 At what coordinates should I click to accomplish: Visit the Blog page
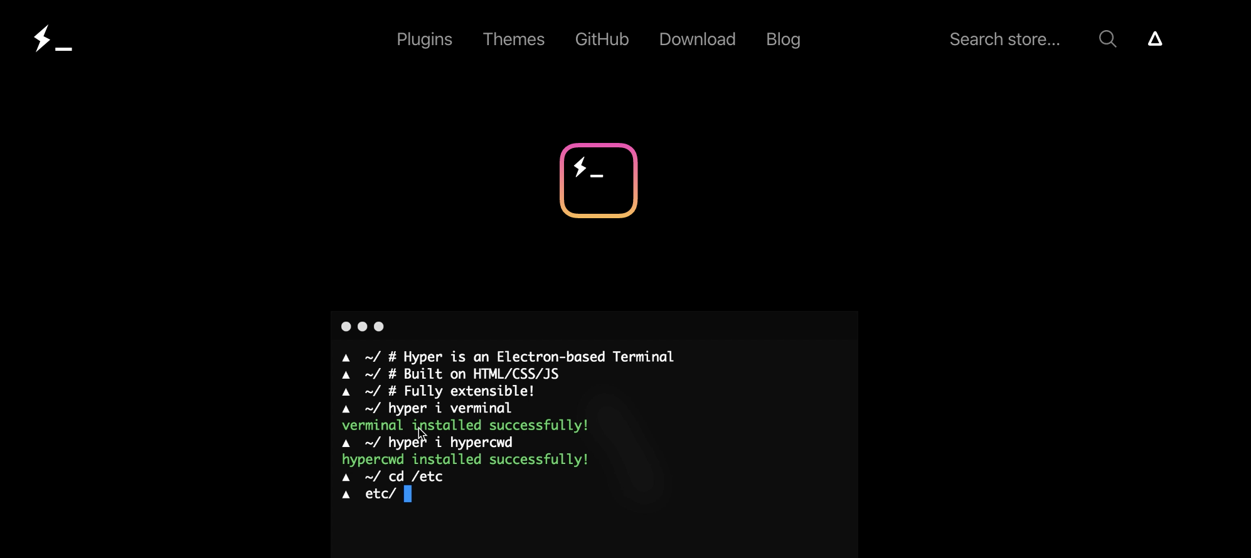coord(783,39)
